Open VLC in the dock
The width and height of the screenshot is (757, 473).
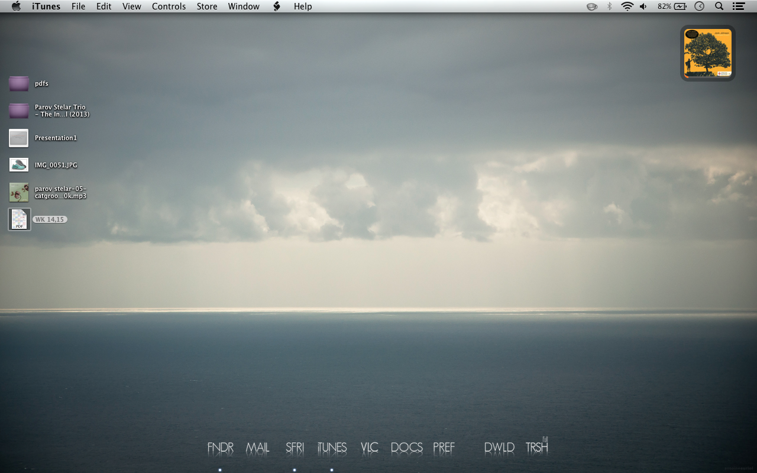(369, 448)
